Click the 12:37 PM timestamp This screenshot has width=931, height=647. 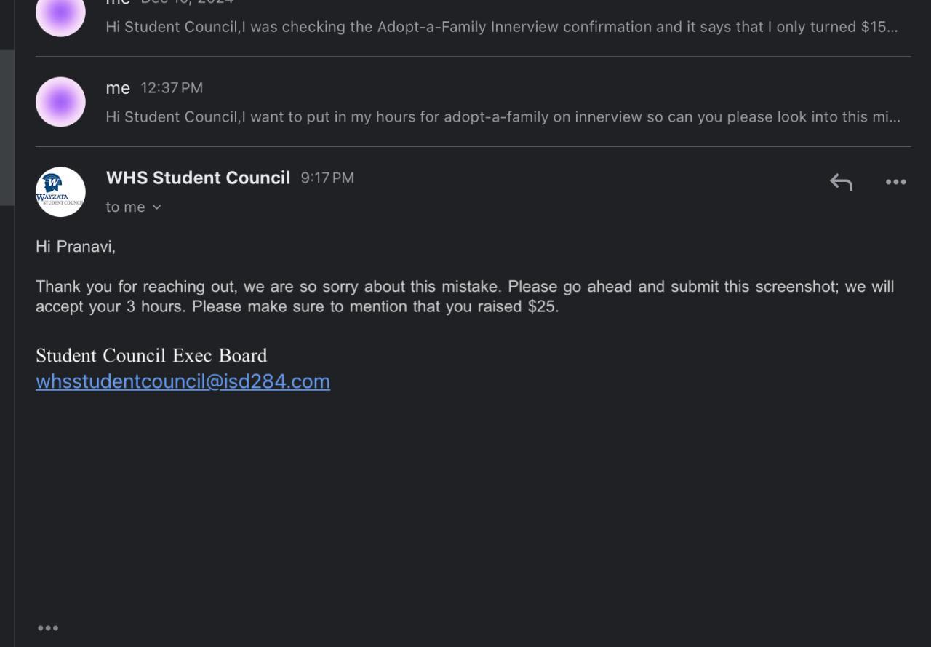(172, 88)
